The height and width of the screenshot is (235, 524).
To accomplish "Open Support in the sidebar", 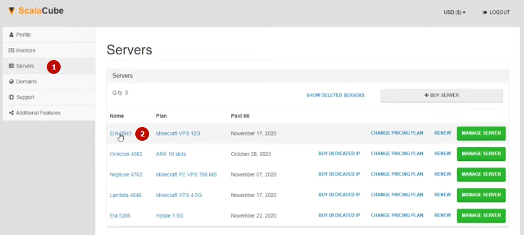I will (49, 97).
